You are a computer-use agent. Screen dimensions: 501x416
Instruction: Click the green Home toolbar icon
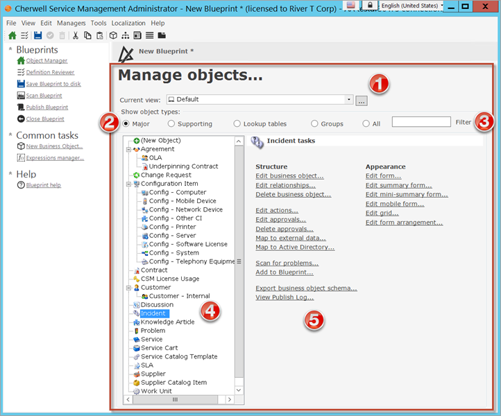12,35
